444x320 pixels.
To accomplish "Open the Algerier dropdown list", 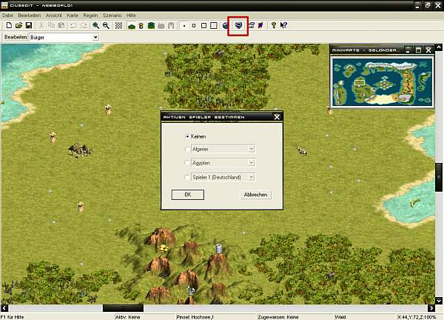I will click(x=251, y=149).
